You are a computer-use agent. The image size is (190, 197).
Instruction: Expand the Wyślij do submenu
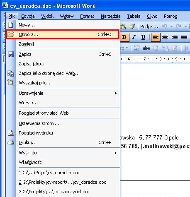(x=63, y=153)
